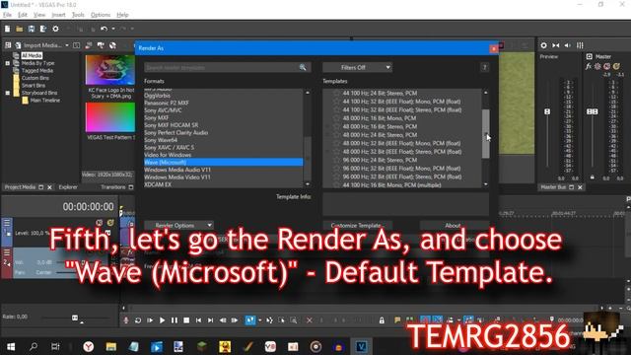Expand the Media By Type tree node
The height and width of the screenshot is (355, 631).
click(x=7, y=63)
